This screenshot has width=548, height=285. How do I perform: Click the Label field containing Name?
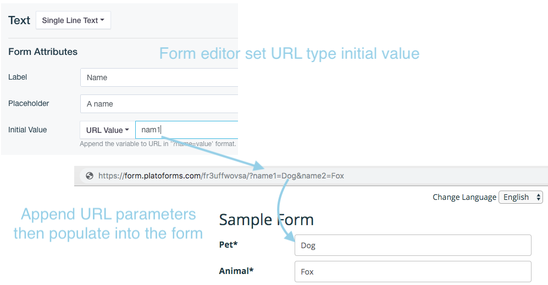159,77
